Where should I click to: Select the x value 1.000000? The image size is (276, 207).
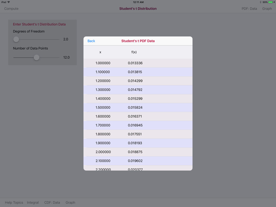click(103, 63)
